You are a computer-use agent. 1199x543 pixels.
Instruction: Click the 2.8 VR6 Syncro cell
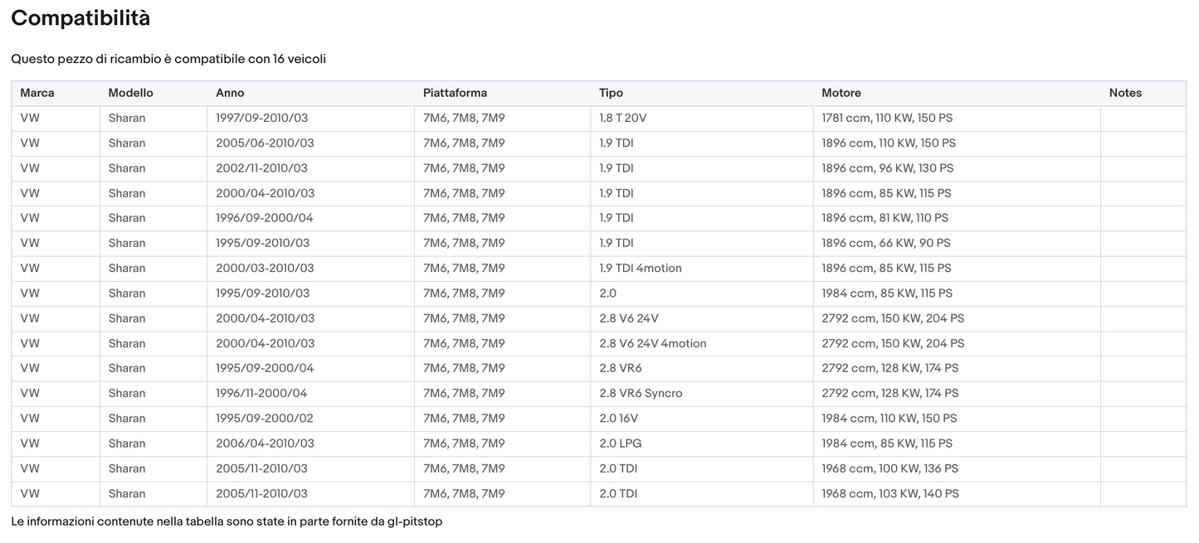(x=641, y=393)
